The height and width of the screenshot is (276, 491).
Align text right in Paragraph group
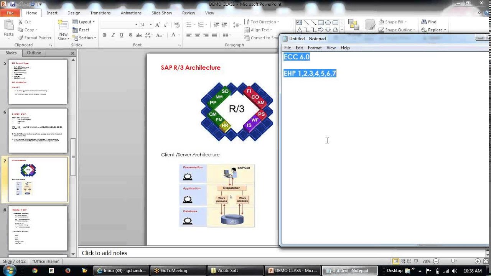[206, 35]
